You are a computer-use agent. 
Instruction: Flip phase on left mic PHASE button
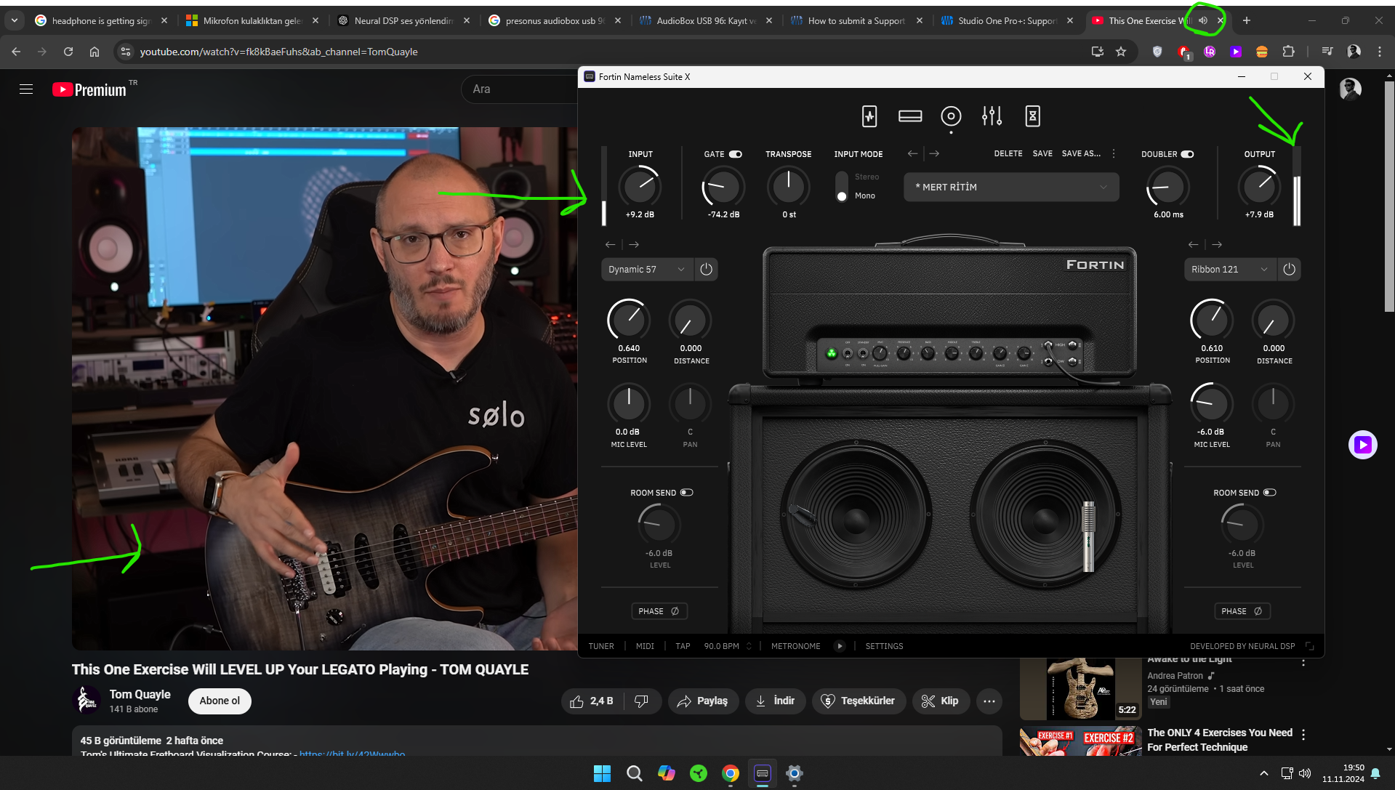659,611
